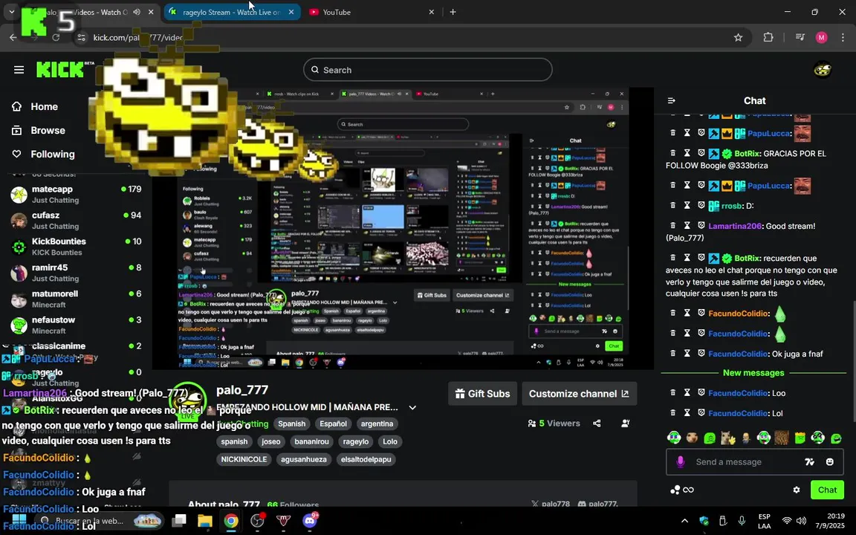Open the Chrome profile "M" avatar
This screenshot has width=856, height=535.
(822, 37)
